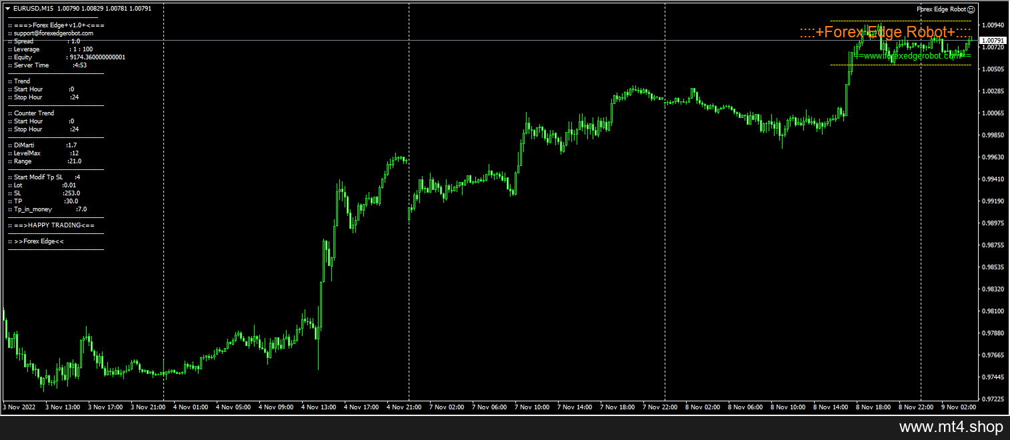
Task: Click the LevelMax 12 row
Action: click(43, 153)
